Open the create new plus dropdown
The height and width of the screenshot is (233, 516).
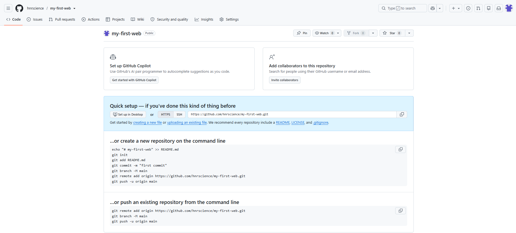point(456,8)
